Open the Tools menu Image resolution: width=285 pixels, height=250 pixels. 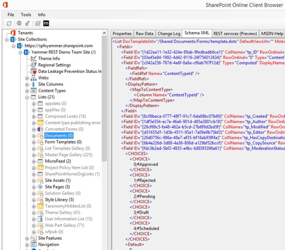coord(26,15)
